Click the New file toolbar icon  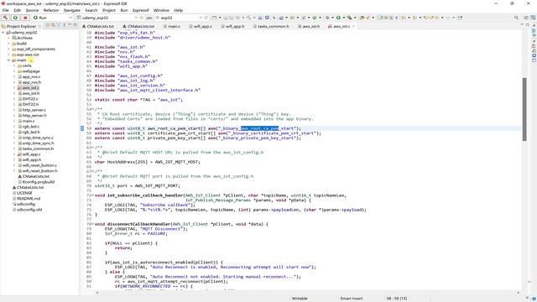click(215, 18)
